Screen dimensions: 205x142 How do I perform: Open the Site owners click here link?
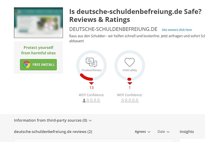[x=177, y=30]
